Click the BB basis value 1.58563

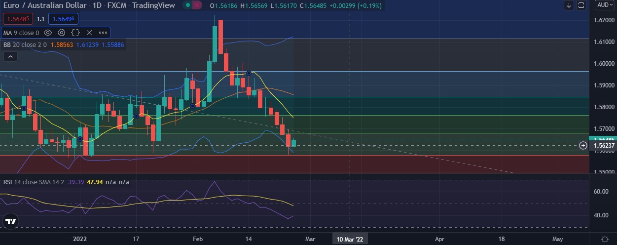click(x=62, y=44)
